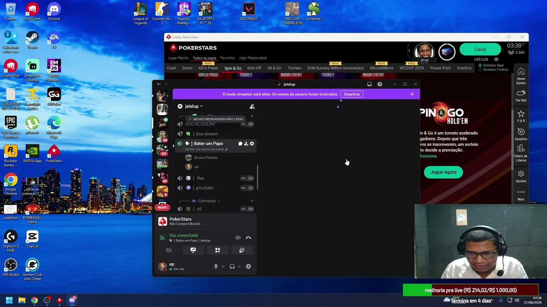Open headphone output options arrow
Image resolution: width=547 pixels, height=307 pixels.
[239, 266]
